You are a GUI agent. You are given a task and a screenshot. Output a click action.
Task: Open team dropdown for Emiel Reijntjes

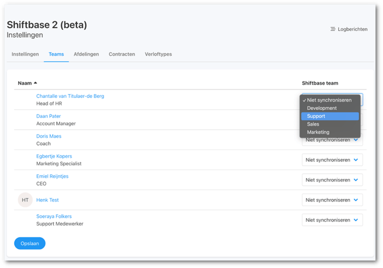coord(332,180)
